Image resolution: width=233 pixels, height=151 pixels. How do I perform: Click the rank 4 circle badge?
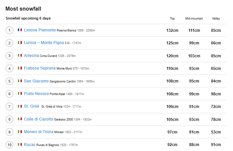click(x=10, y=69)
